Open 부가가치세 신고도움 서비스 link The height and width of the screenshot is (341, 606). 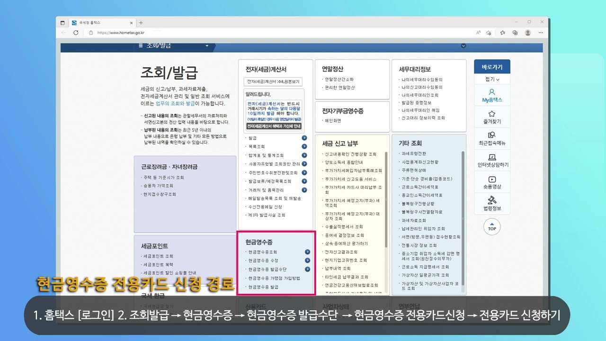click(350, 179)
